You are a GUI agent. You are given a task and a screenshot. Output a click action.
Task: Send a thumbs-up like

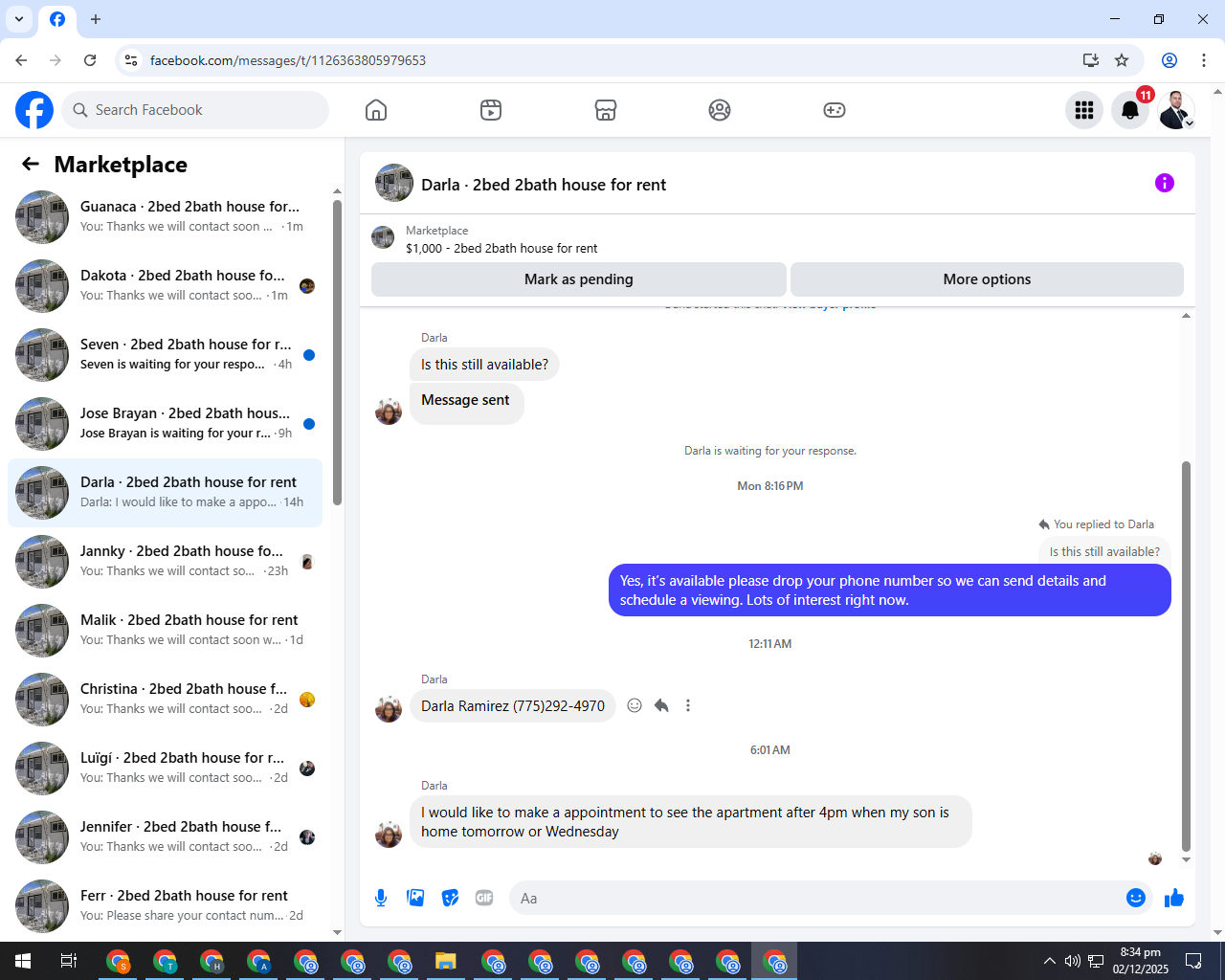click(1174, 898)
